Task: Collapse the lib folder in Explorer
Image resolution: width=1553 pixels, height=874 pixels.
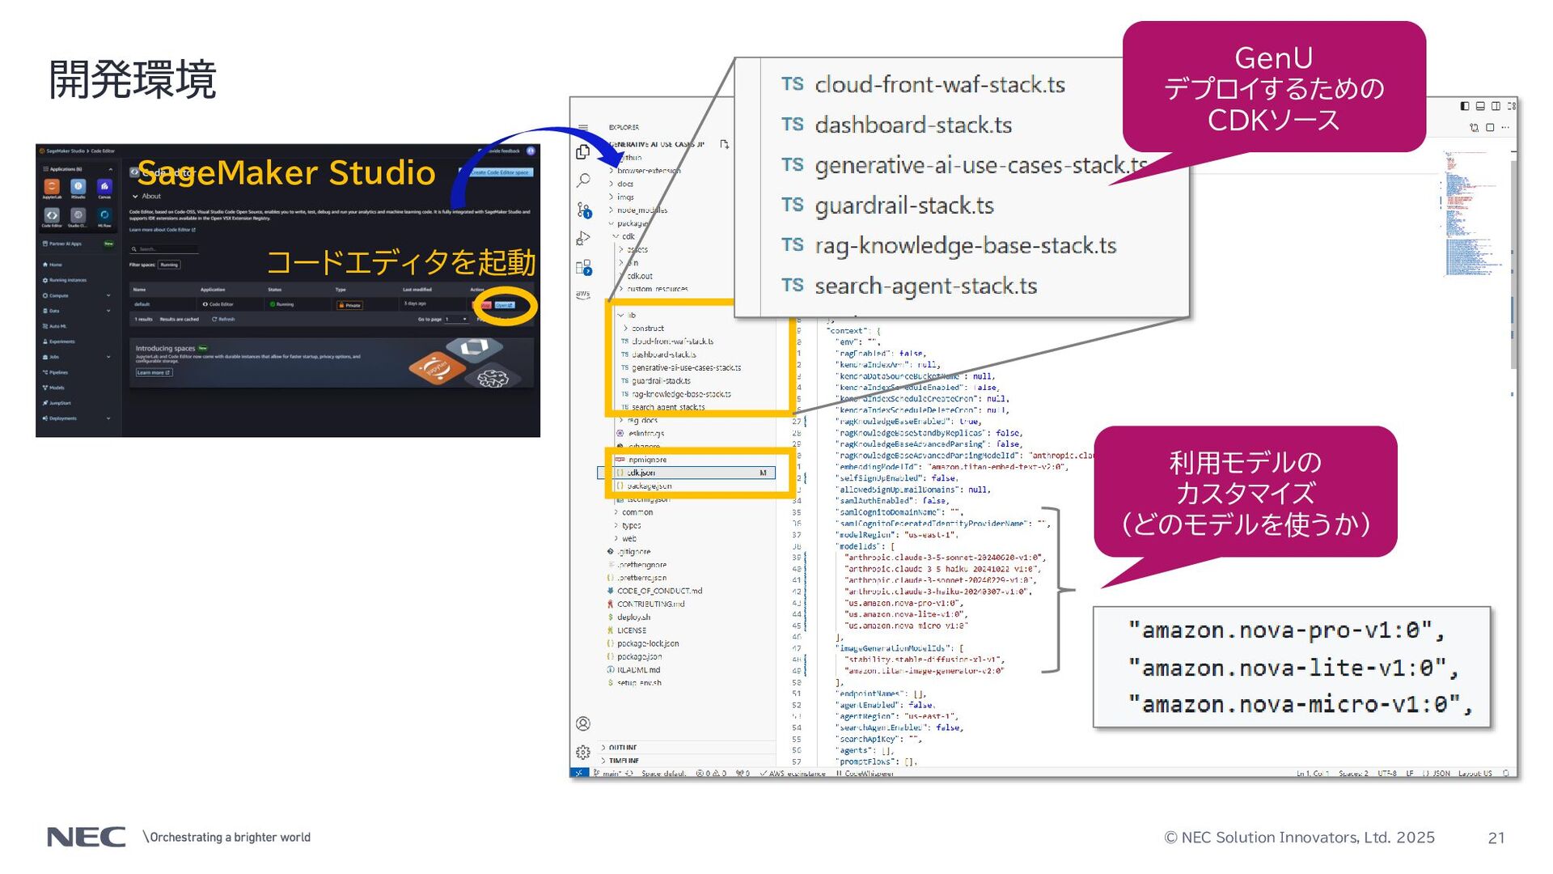Action: [627, 316]
